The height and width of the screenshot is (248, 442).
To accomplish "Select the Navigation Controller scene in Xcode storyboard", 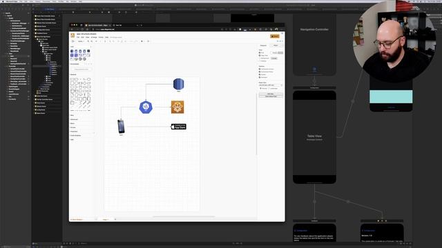I will pyautogui.click(x=314, y=45).
